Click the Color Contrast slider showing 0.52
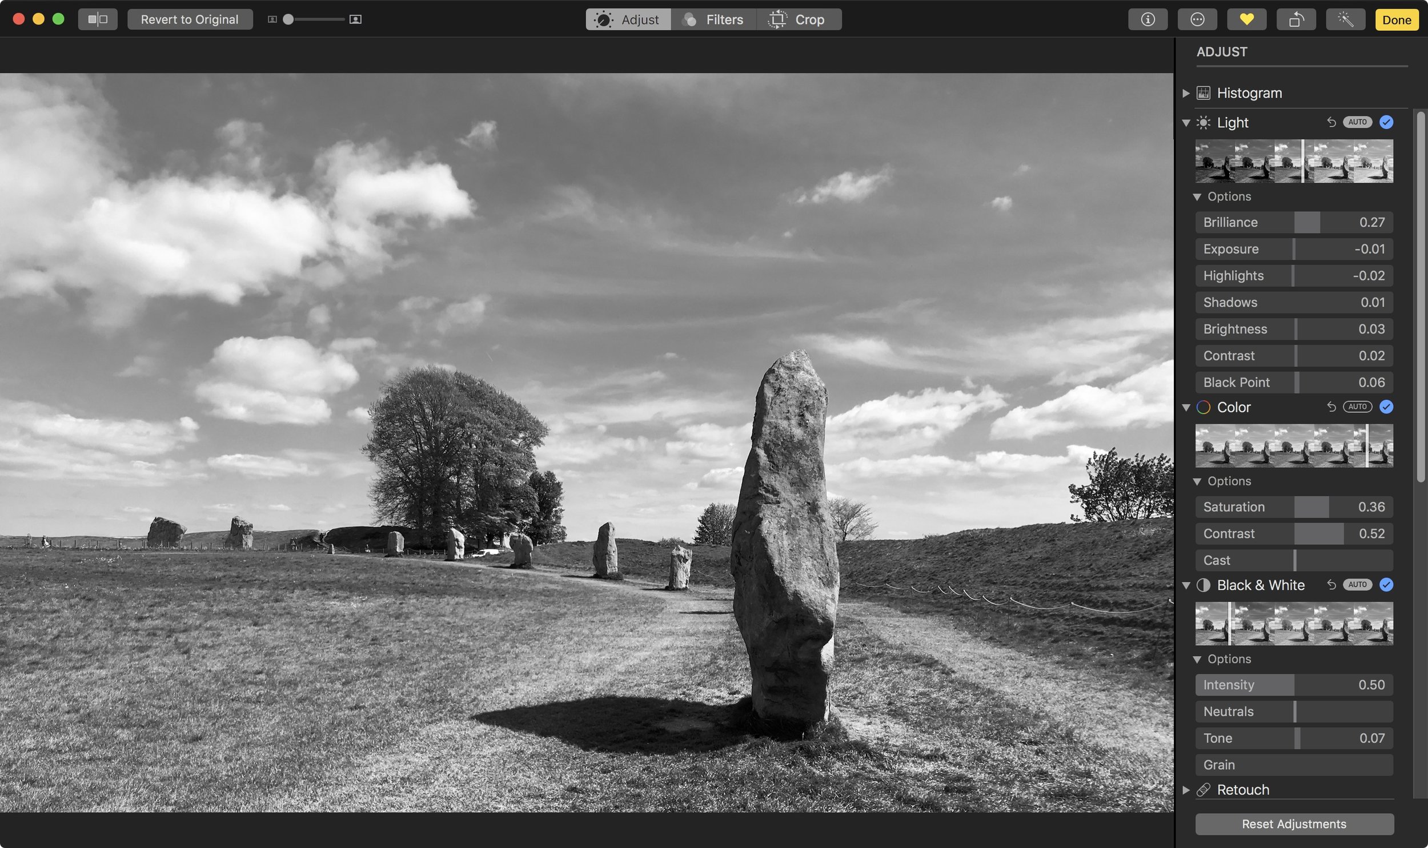Screen dimensions: 1428x848 (x=1294, y=534)
